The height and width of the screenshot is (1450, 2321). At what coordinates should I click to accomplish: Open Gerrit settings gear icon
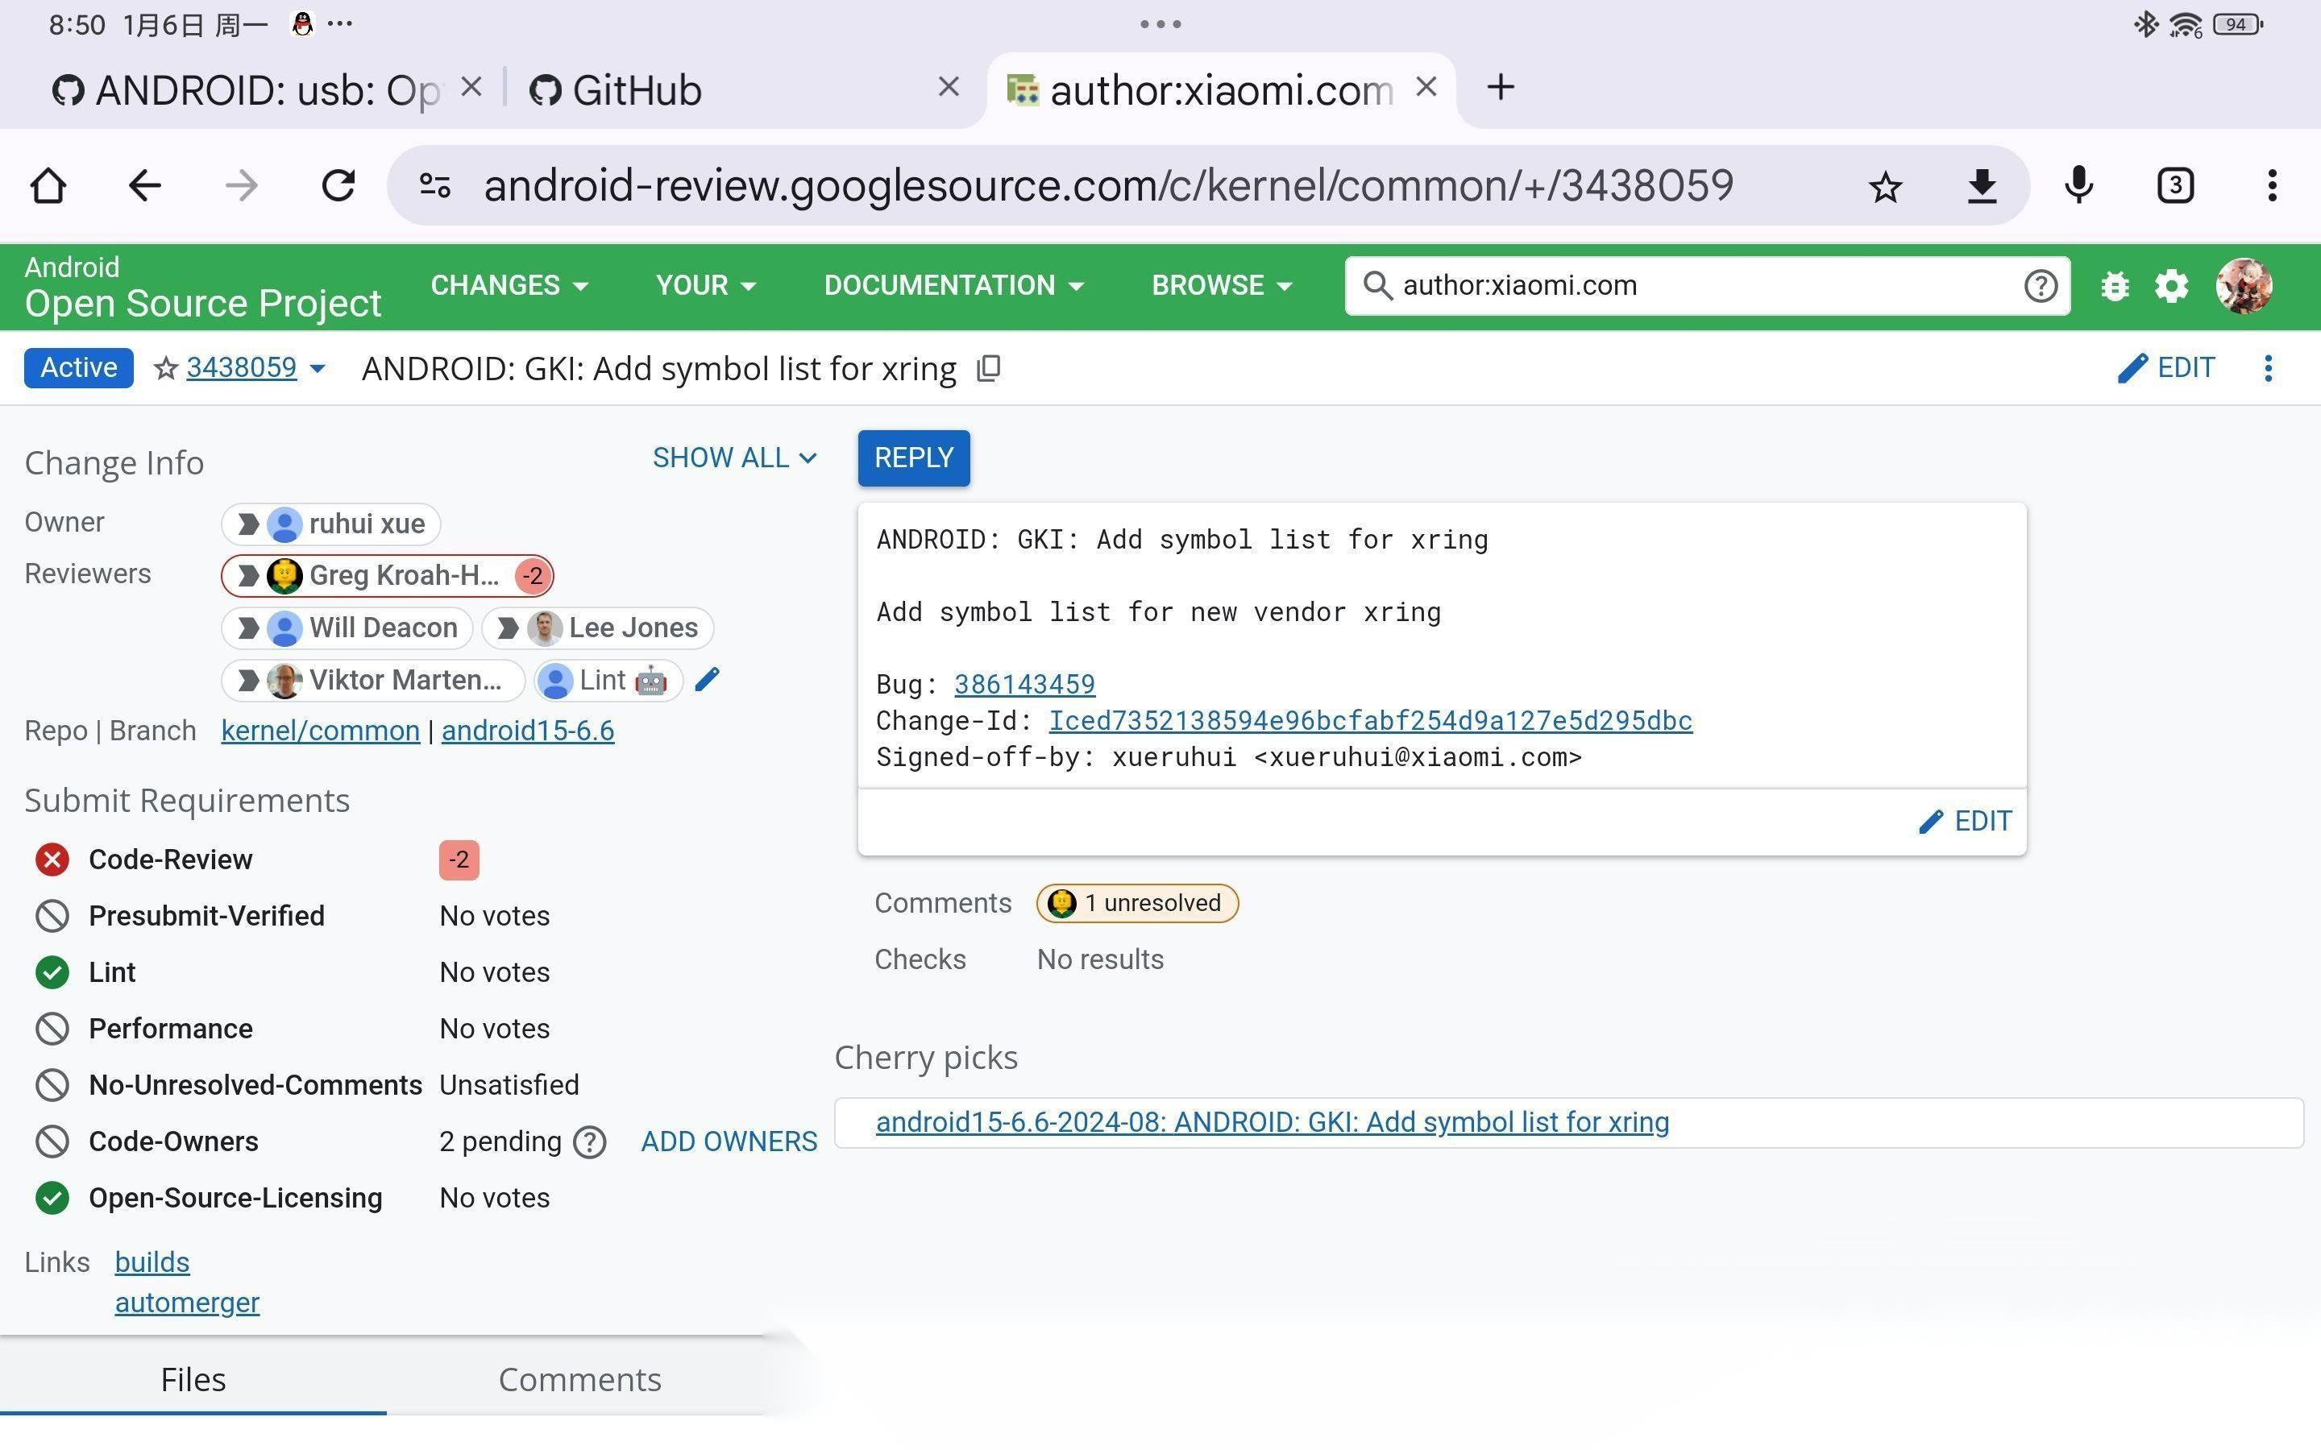2171,286
